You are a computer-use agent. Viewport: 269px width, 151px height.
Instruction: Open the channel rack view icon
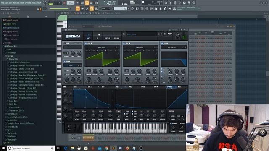click(142, 8)
